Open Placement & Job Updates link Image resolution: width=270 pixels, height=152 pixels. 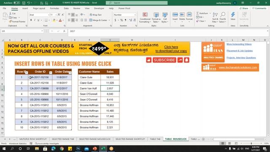coord(240,51)
